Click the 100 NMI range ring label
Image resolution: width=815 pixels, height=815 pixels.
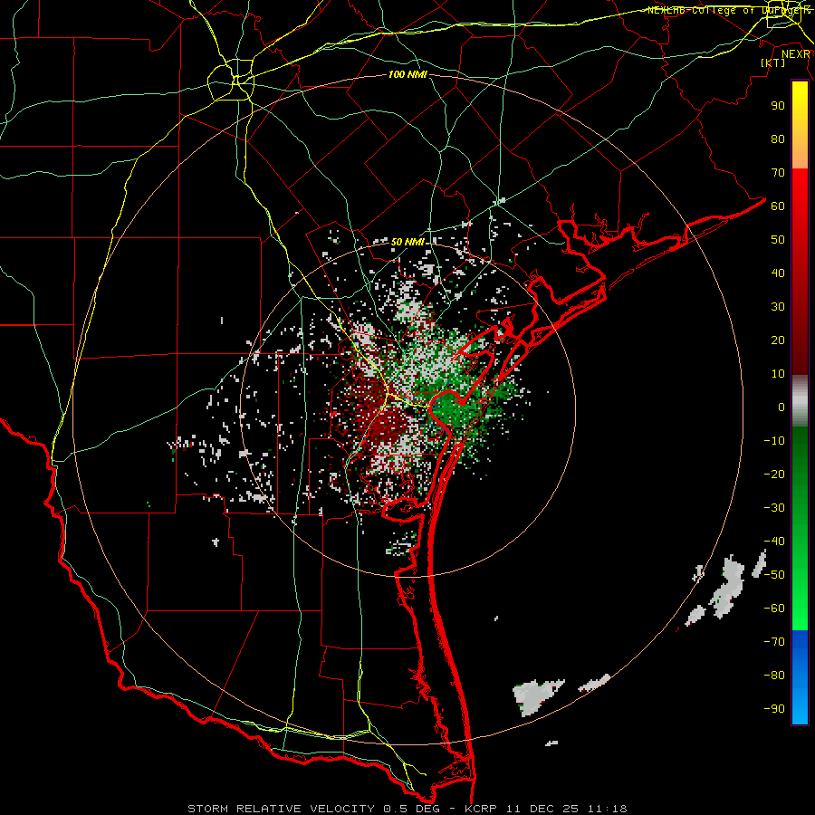(x=407, y=74)
